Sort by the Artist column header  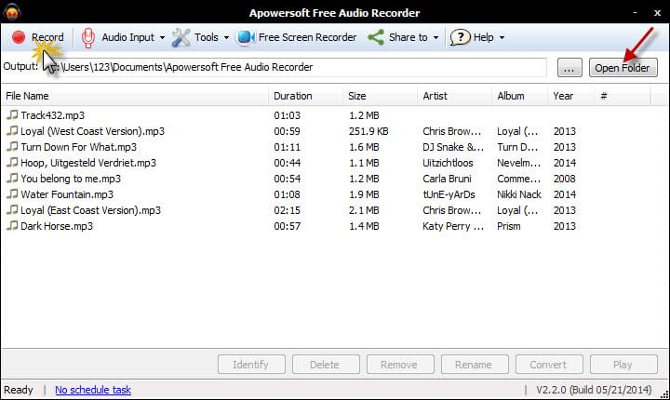(x=435, y=96)
